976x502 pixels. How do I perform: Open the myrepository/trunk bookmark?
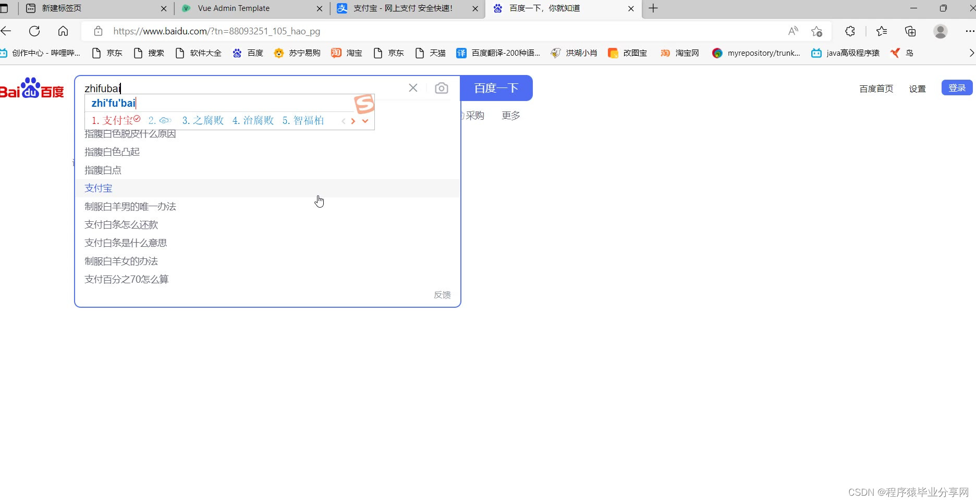coord(756,53)
